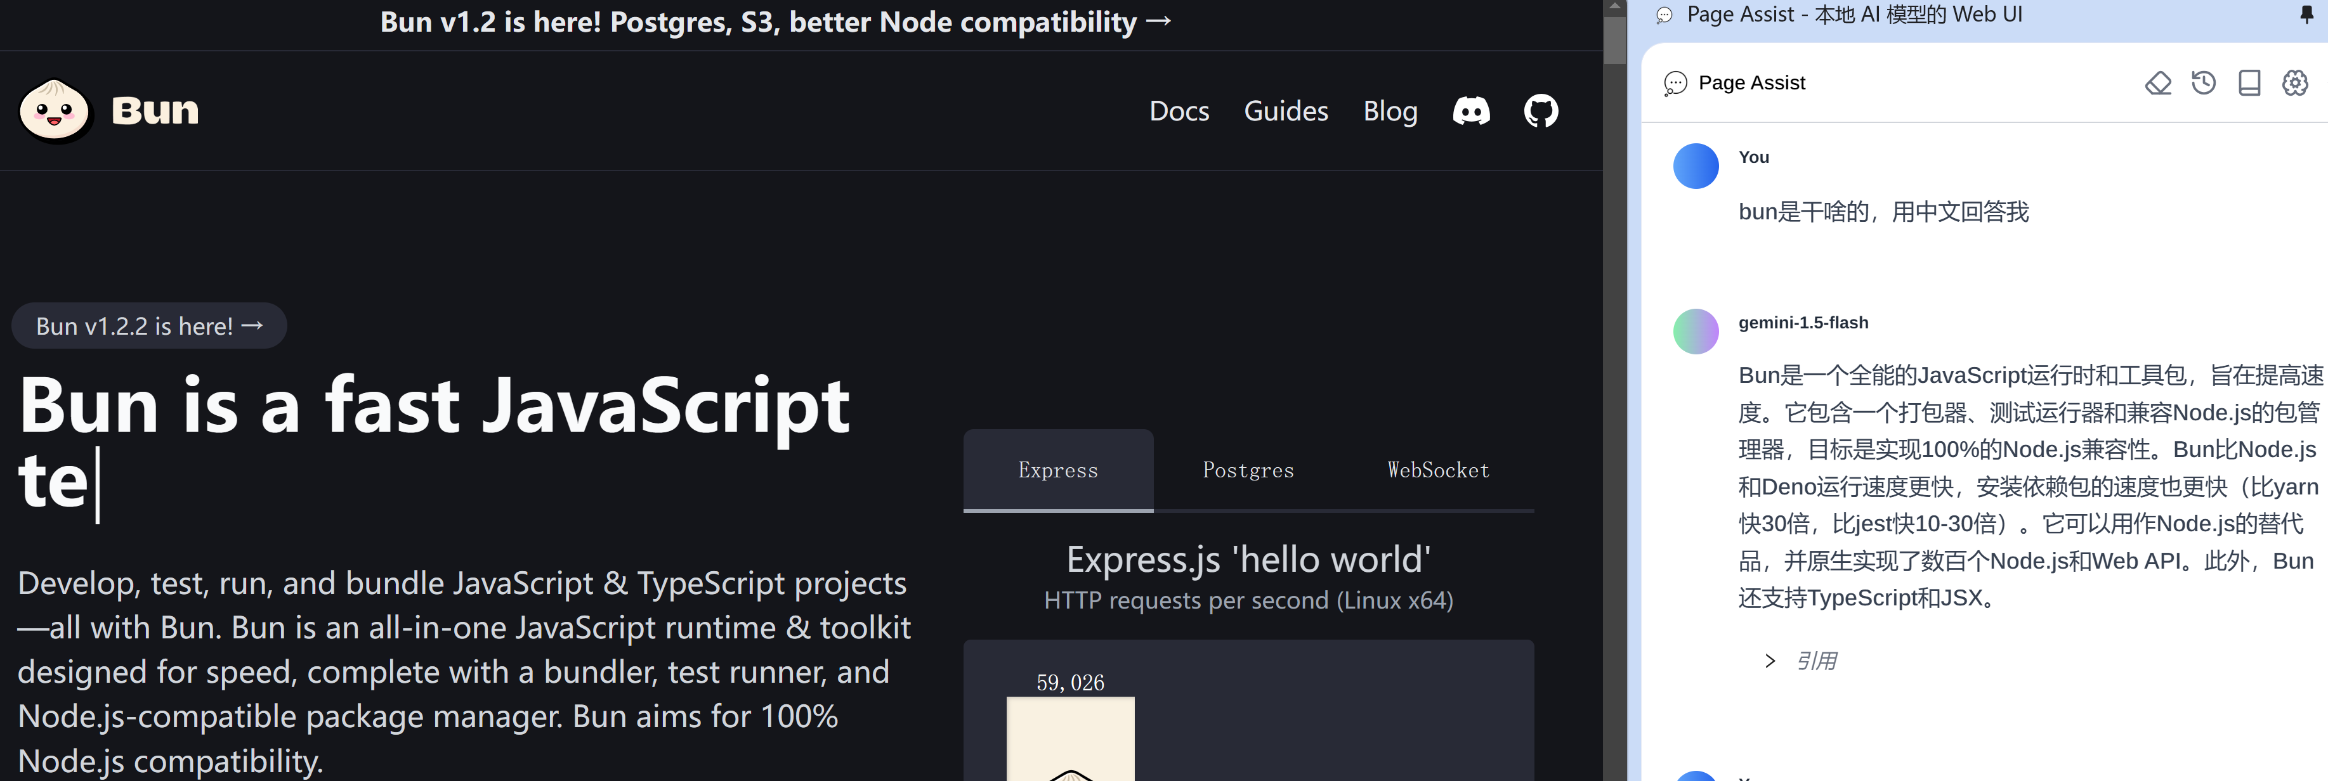
Task: Click the Bun bao logo
Action: (x=55, y=111)
